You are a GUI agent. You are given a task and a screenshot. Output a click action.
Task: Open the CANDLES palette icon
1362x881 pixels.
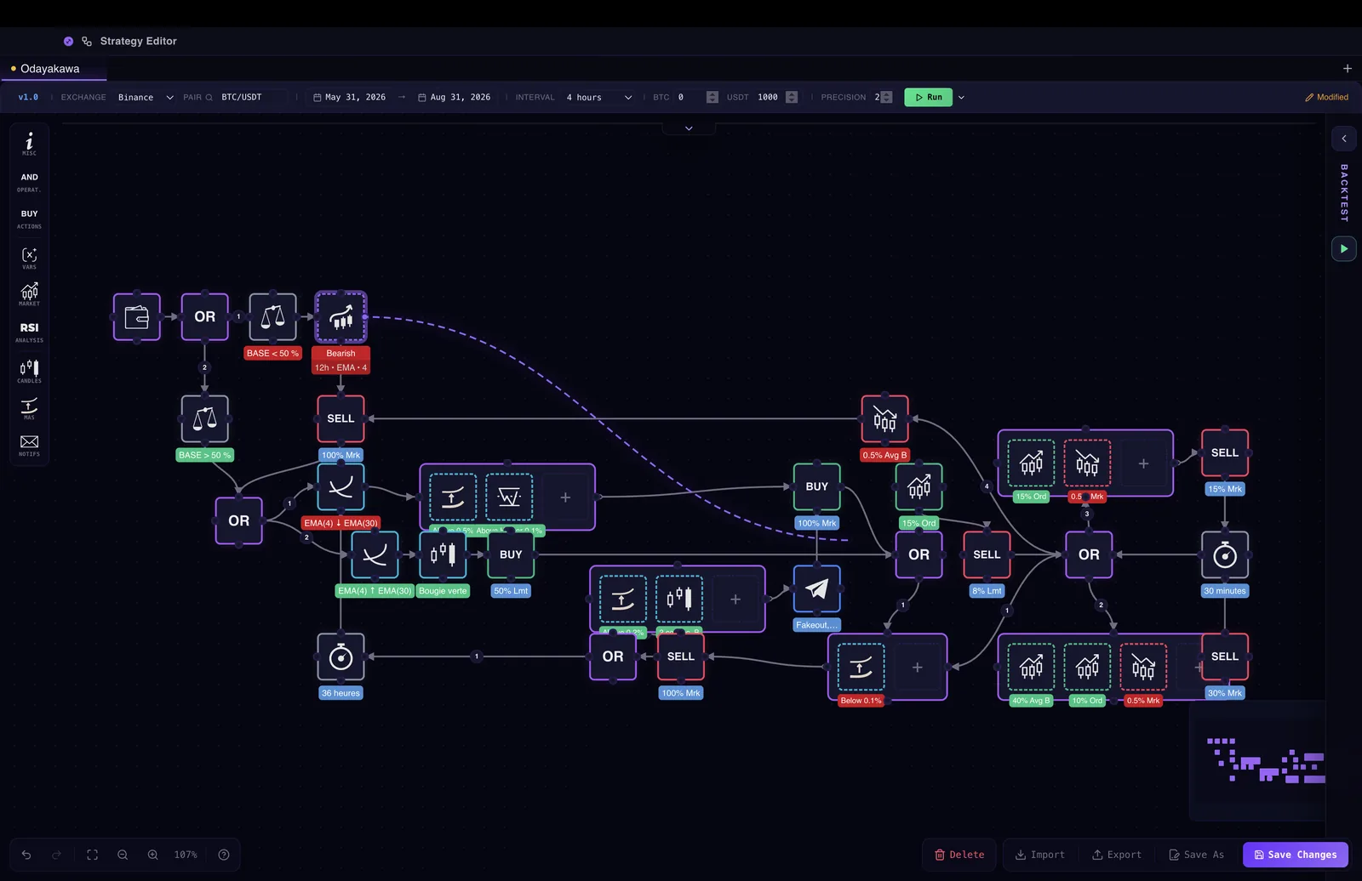pos(29,371)
